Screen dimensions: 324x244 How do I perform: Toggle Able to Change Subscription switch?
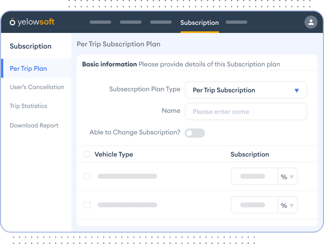[x=194, y=133]
